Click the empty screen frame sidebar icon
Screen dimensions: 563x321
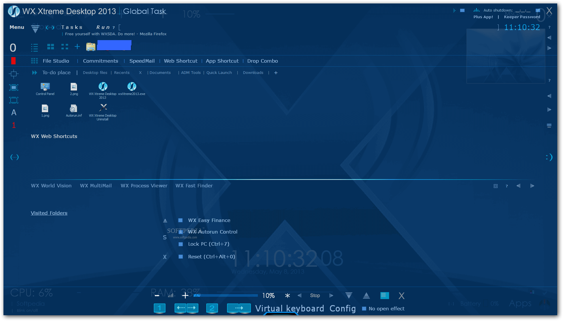14,100
